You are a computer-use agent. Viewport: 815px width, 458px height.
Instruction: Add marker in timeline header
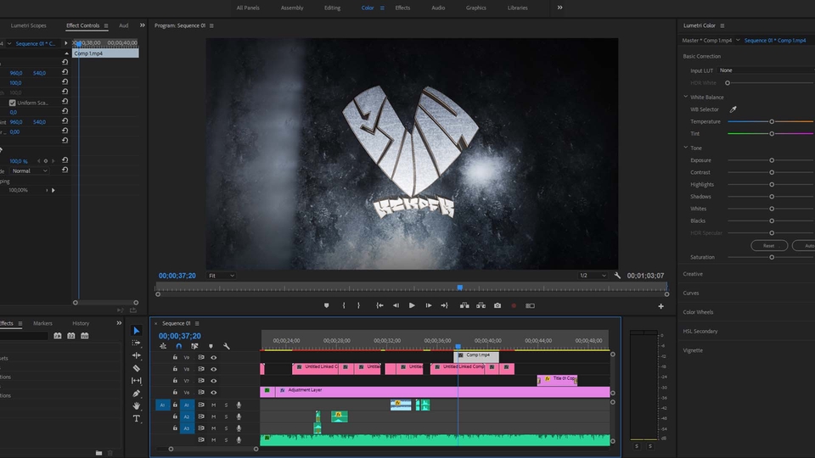click(211, 346)
